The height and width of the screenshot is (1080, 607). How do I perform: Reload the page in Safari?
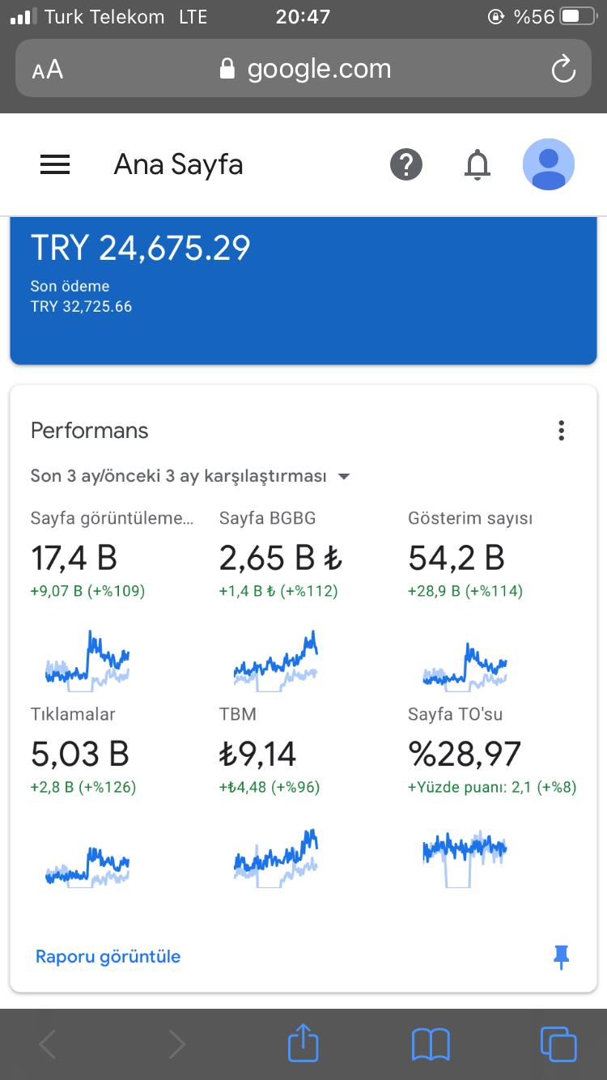pos(563,70)
